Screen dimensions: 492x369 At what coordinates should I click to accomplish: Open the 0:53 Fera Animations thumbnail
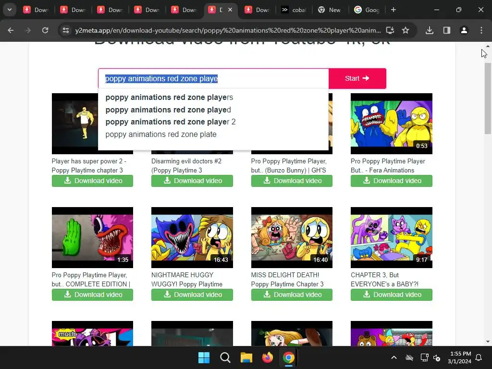coord(391,123)
